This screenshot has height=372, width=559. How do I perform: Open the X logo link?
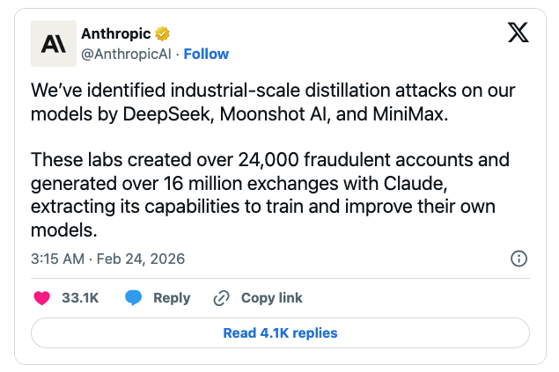click(519, 33)
